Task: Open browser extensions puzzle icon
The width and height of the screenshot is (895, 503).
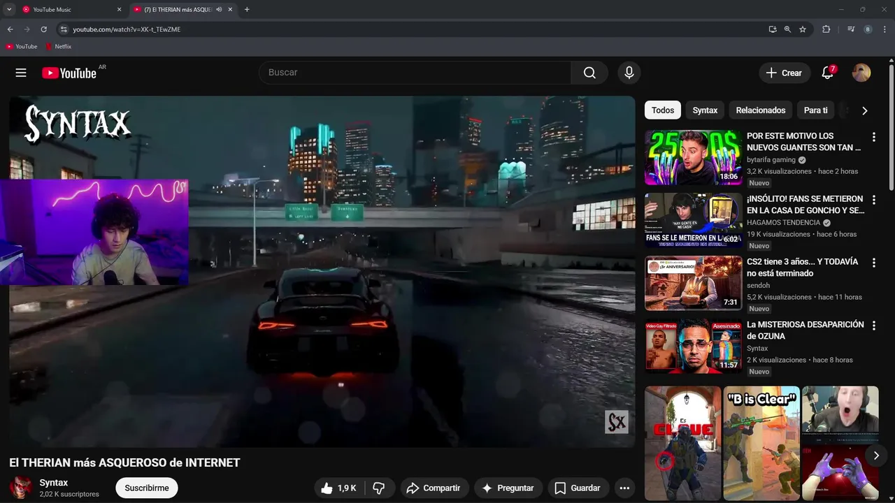Action: [x=826, y=29]
